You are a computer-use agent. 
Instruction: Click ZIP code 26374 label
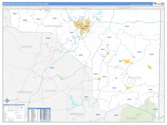(x=96, y=74)
